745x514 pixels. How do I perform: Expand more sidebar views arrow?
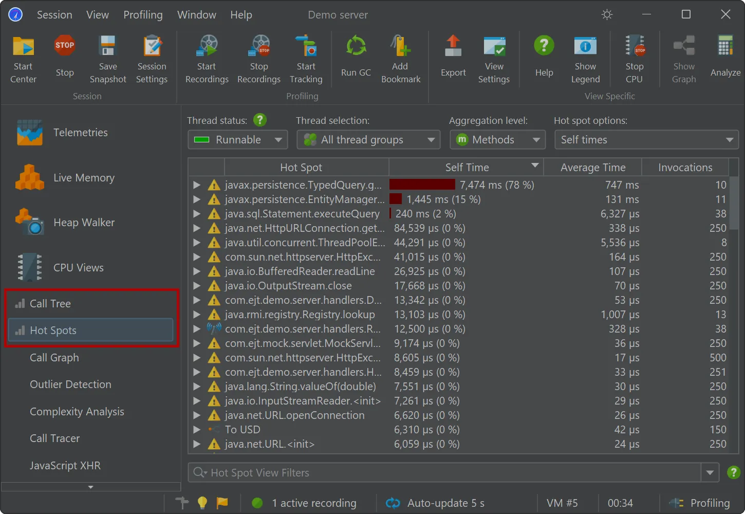[91, 487]
